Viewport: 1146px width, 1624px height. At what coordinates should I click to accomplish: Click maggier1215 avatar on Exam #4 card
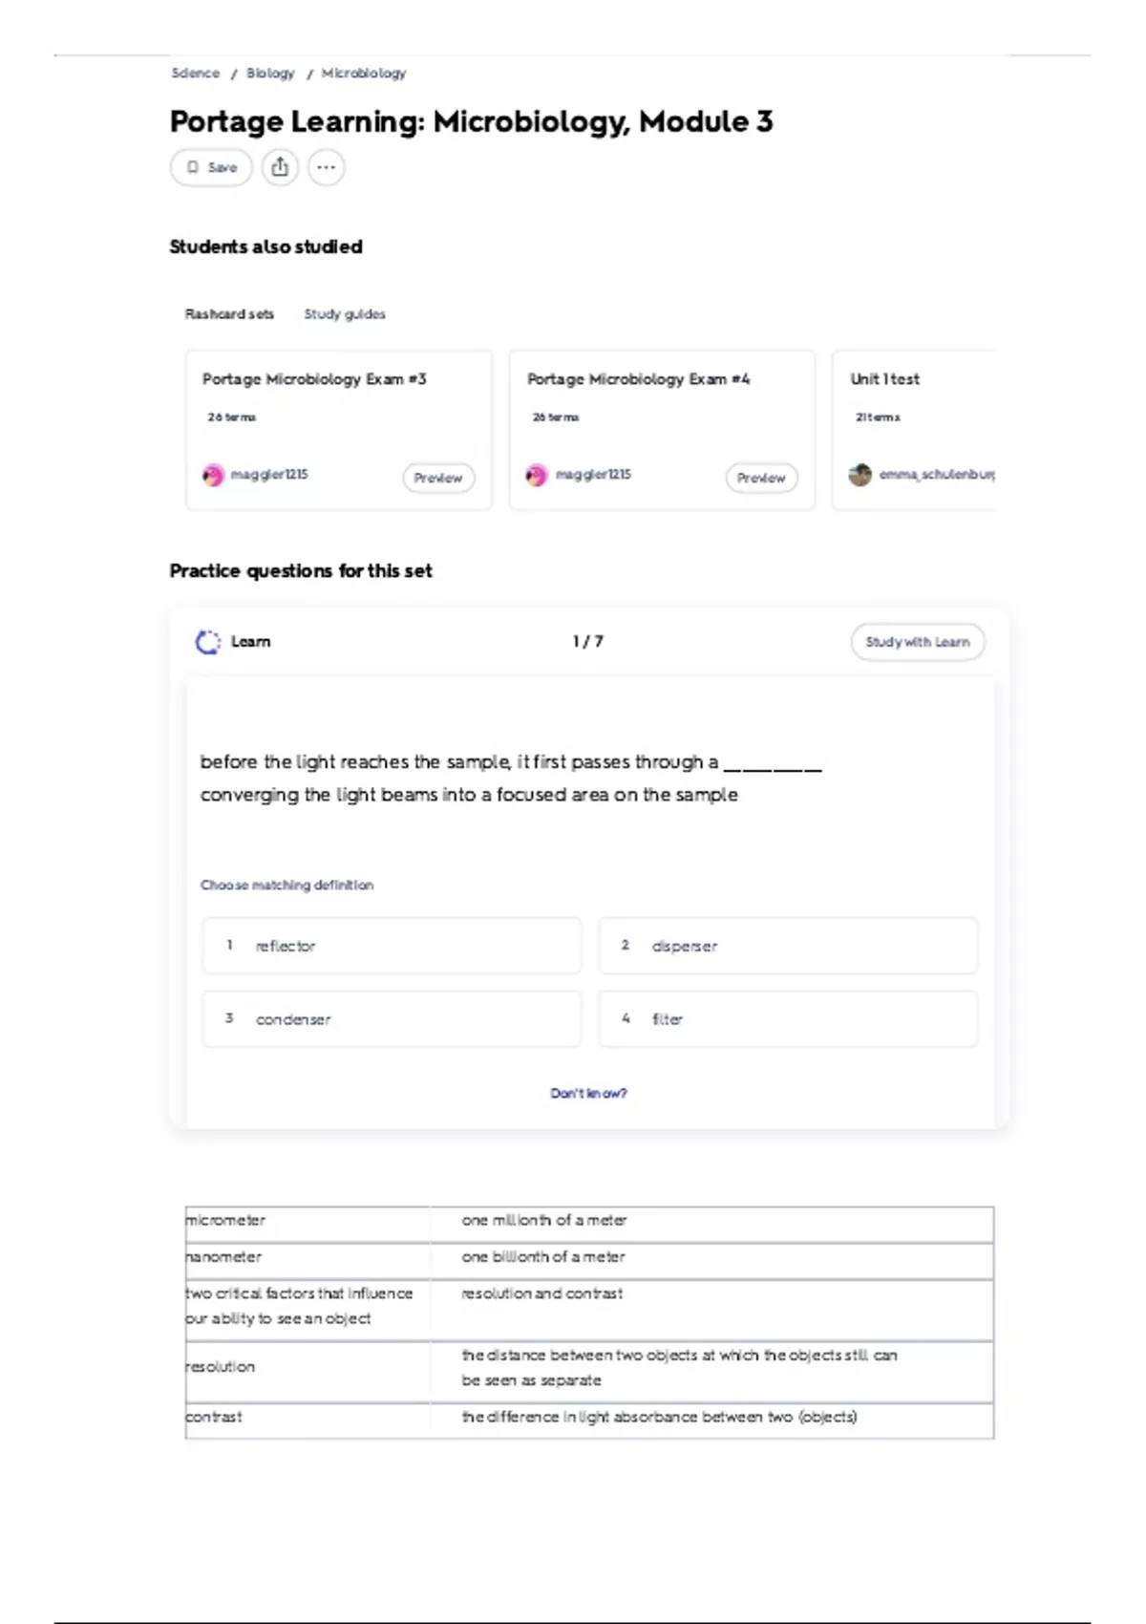[x=537, y=475]
